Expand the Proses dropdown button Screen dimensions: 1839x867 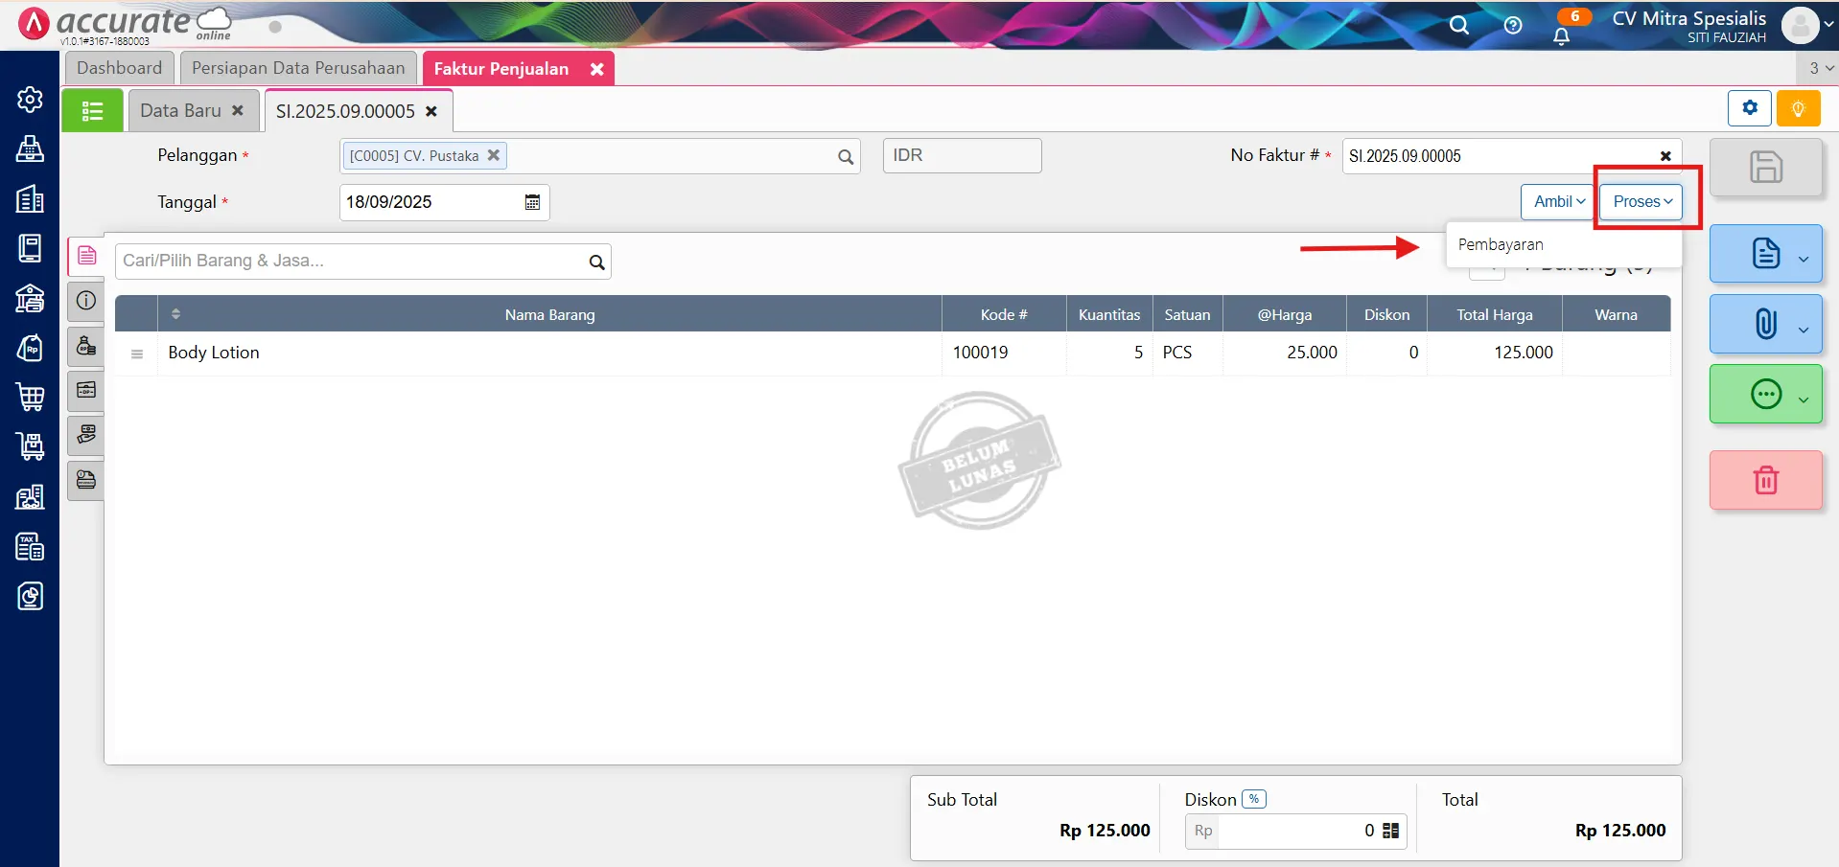tap(1641, 202)
